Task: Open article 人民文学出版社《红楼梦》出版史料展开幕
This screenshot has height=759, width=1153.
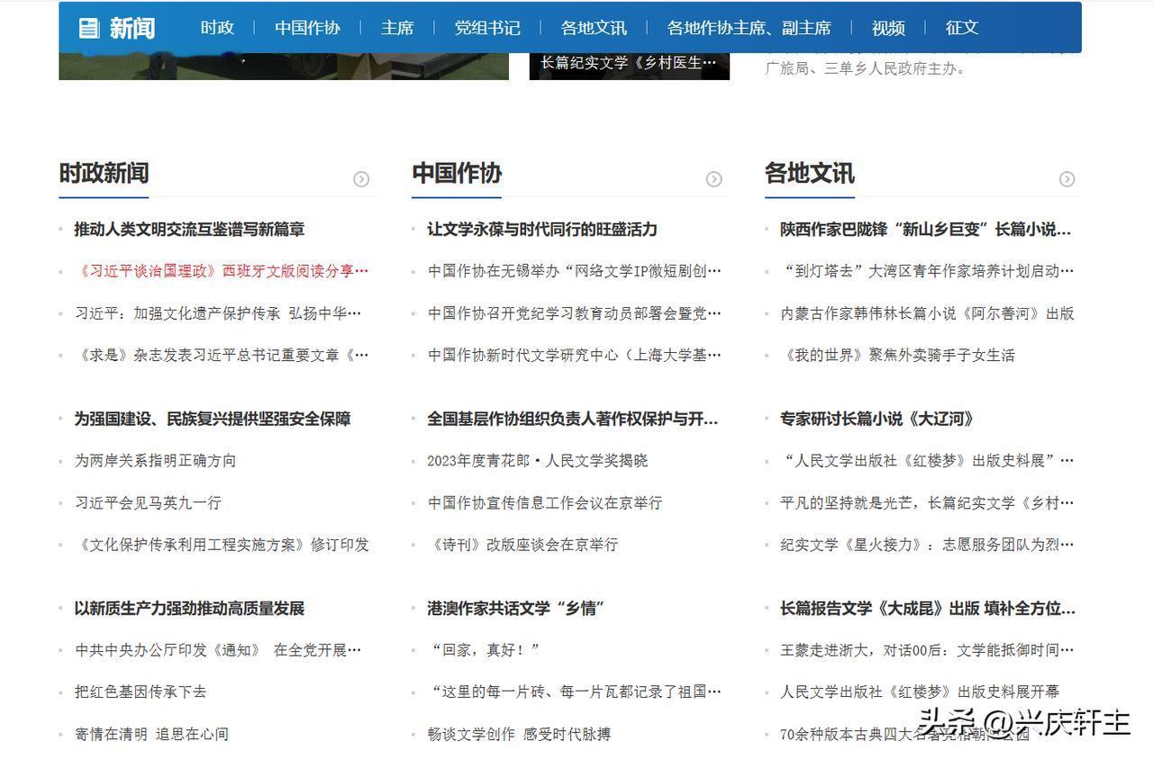Action: coord(920,692)
